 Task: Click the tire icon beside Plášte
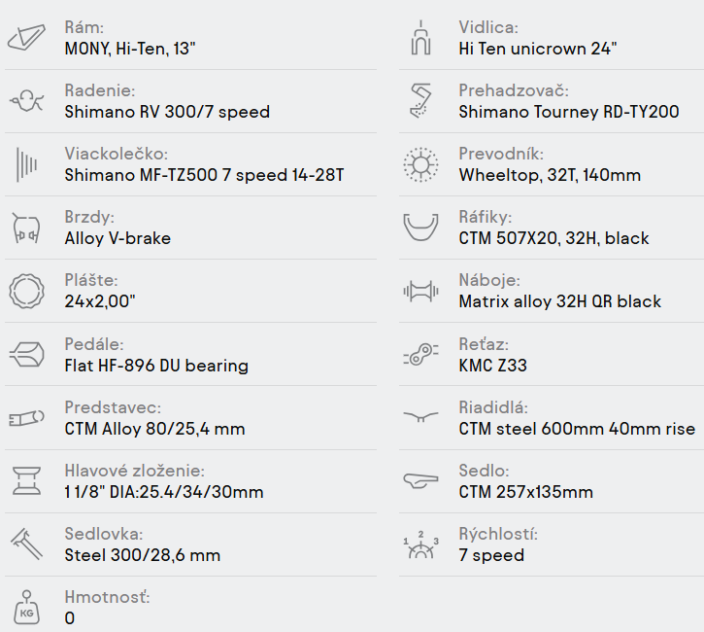point(26,291)
